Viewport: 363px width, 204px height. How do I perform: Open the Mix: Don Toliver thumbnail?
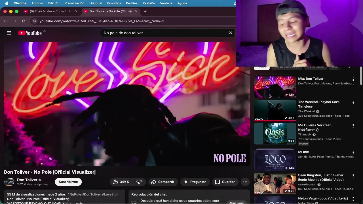[275, 87]
